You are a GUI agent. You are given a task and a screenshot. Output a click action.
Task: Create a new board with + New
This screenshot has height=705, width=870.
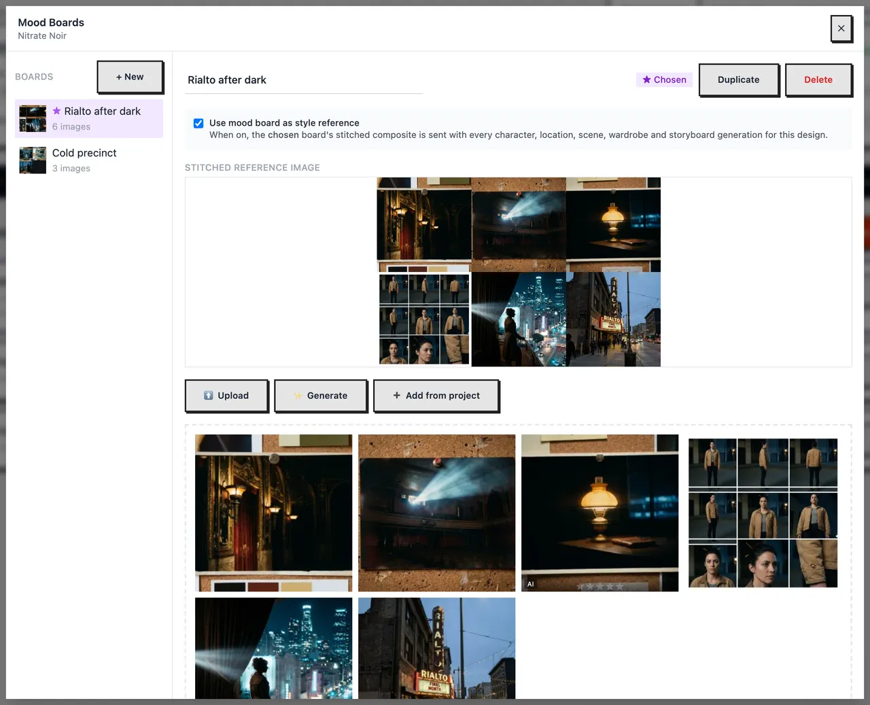point(130,77)
